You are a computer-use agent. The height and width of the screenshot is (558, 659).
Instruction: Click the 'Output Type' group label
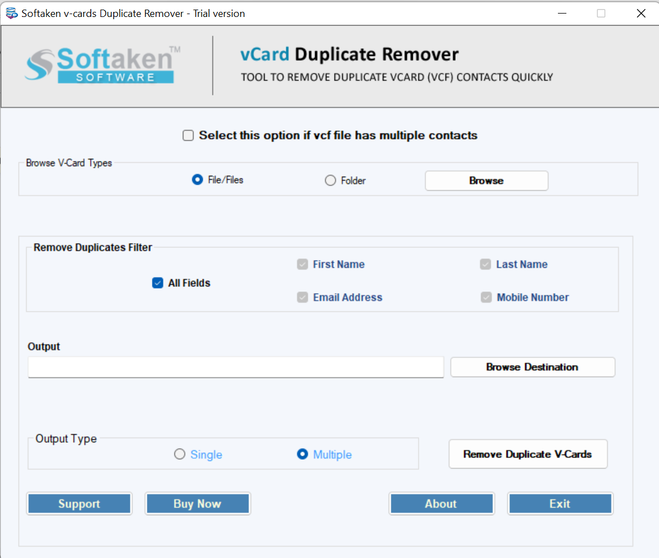(66, 439)
